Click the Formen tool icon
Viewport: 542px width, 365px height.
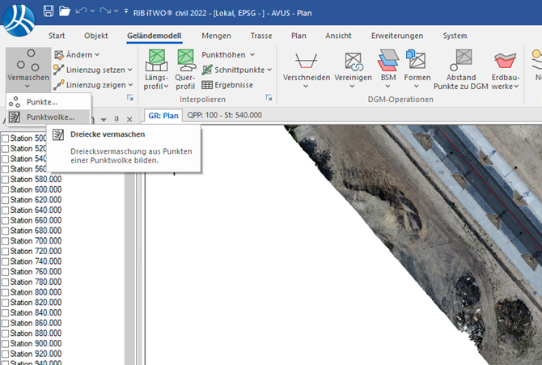pos(417,69)
